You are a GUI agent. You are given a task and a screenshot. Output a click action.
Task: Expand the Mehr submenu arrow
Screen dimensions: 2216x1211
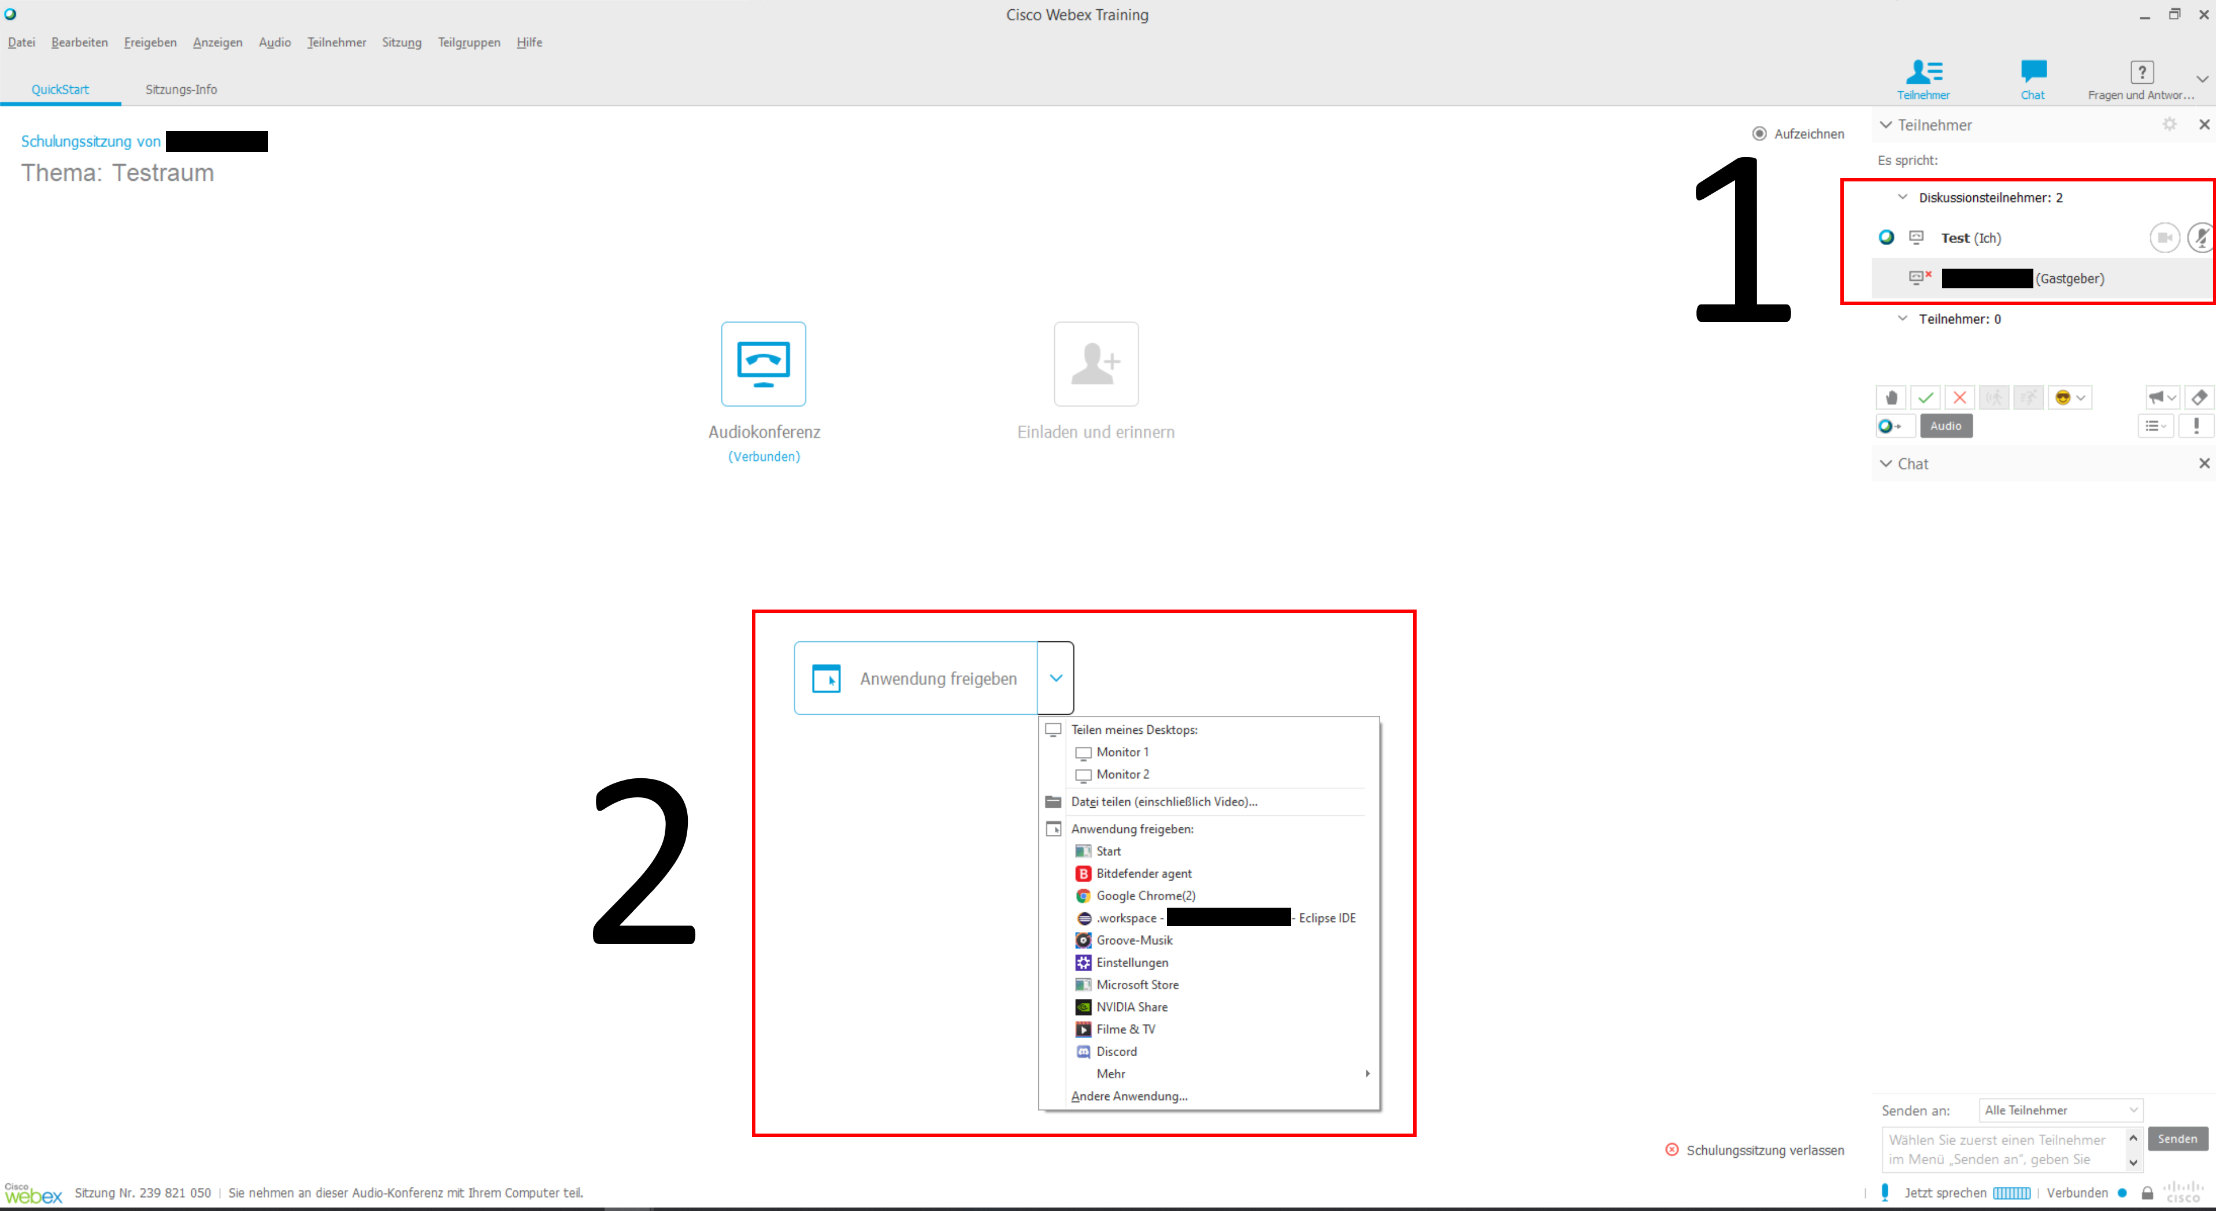pos(1367,1073)
